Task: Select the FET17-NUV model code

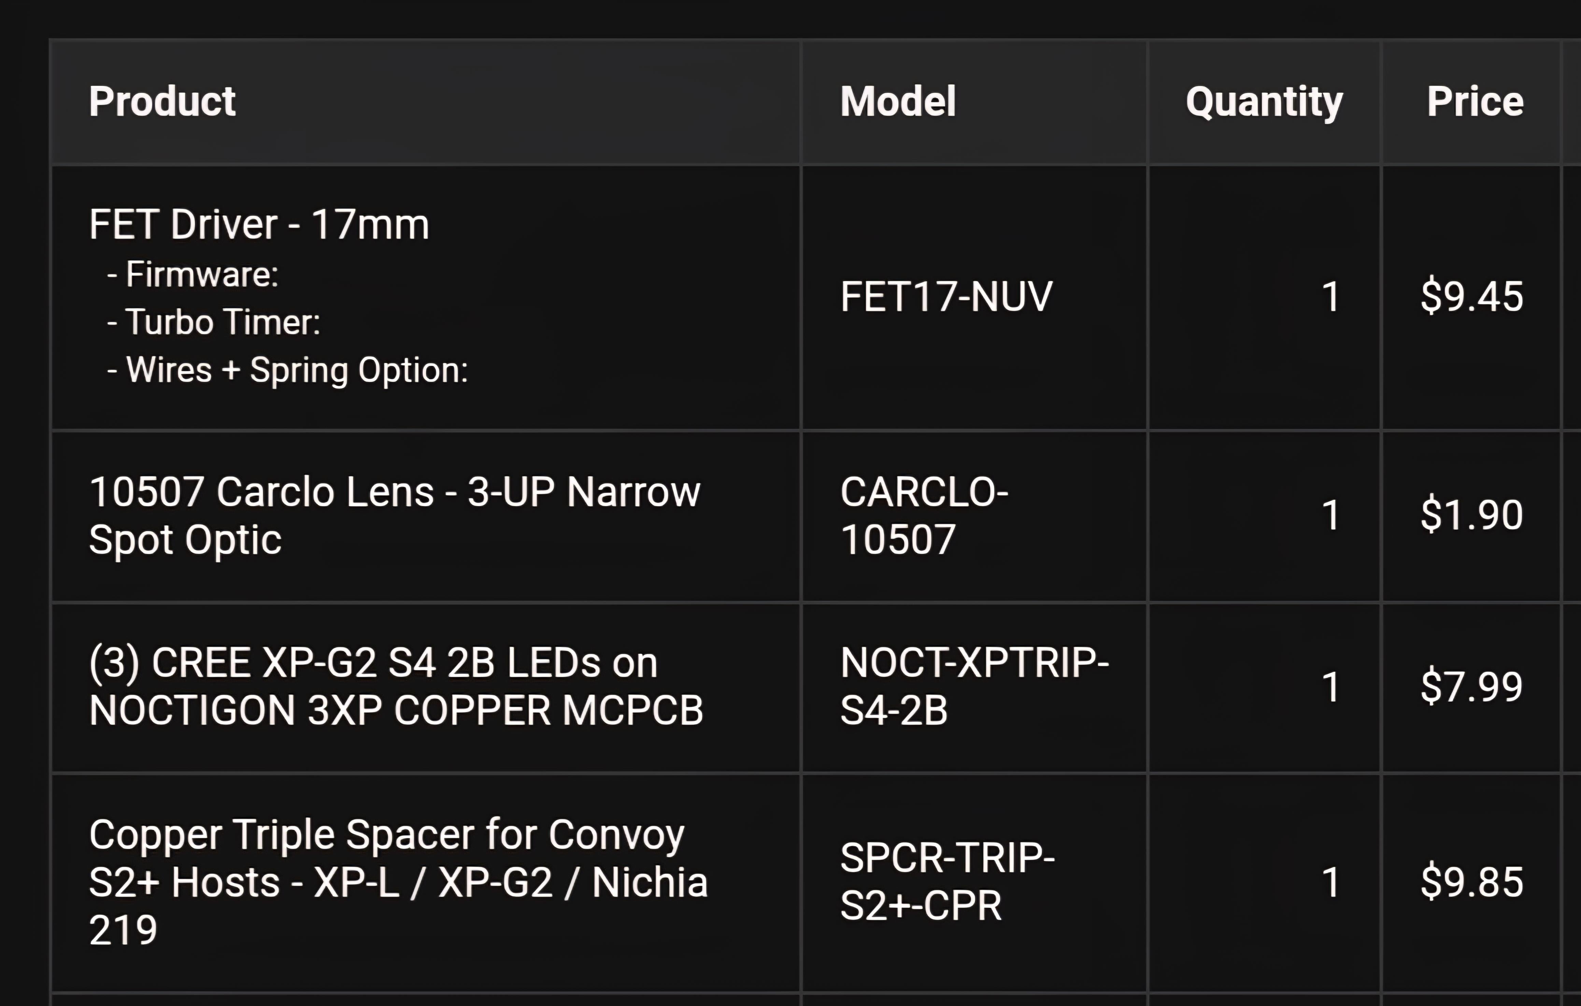Action: coord(946,297)
